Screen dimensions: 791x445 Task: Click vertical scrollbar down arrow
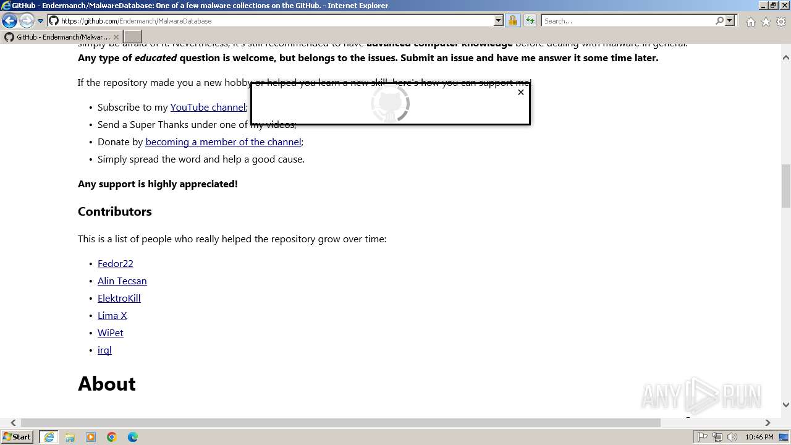coord(786,405)
